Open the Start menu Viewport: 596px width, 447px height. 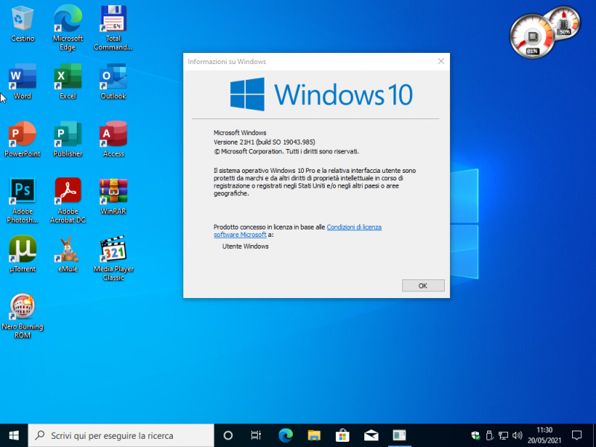pyautogui.click(x=13, y=435)
